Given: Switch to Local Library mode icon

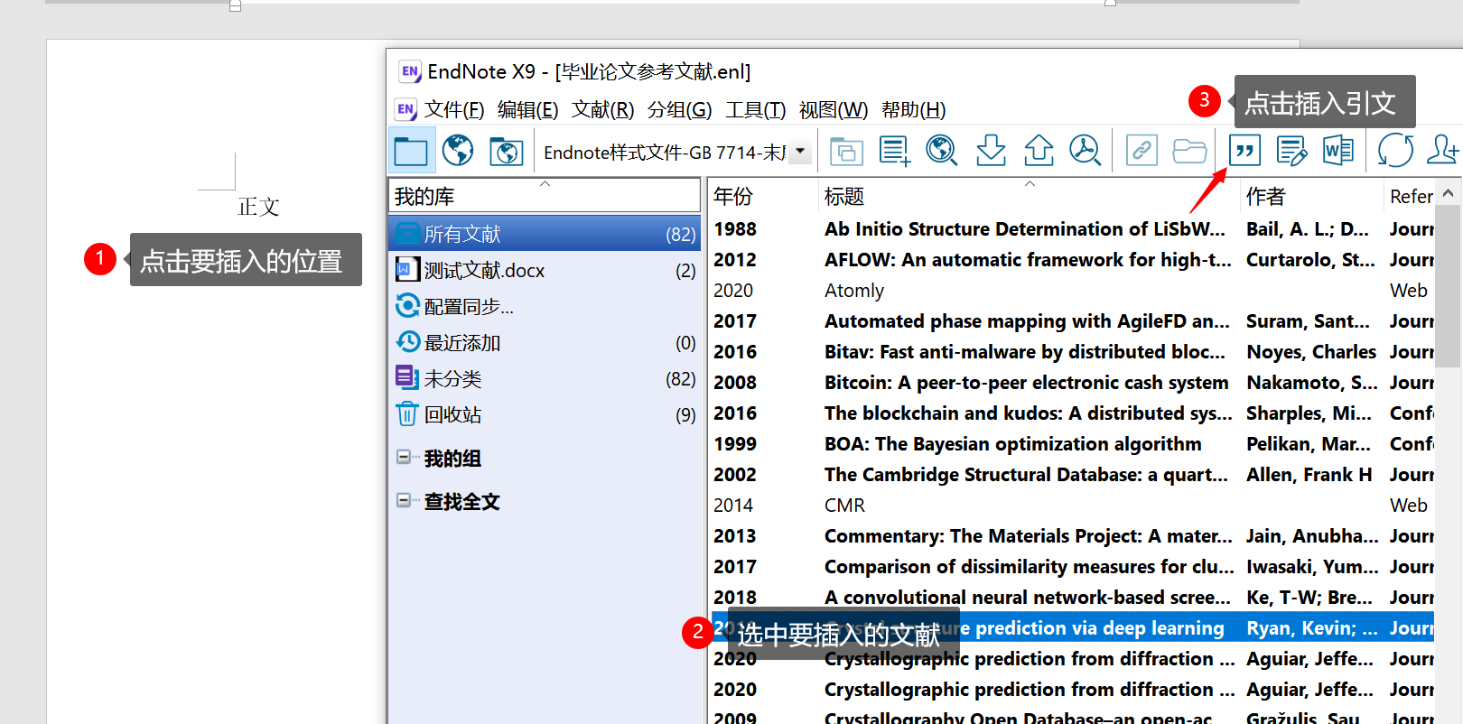Looking at the screenshot, I should (x=411, y=151).
